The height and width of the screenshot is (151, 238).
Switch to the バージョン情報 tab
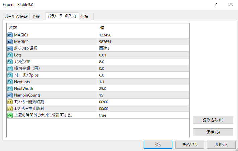pyautogui.click(x=16, y=16)
